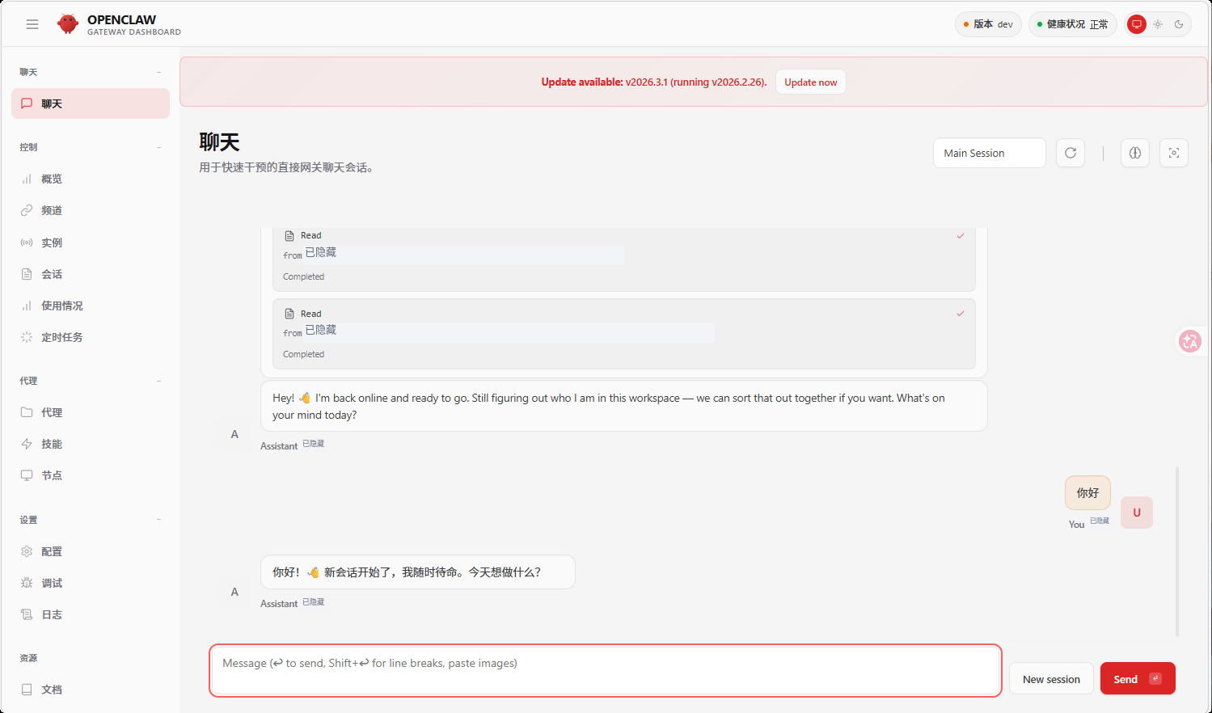Open 频道 channels via its link icon
1212x713 pixels.
pyautogui.click(x=27, y=210)
